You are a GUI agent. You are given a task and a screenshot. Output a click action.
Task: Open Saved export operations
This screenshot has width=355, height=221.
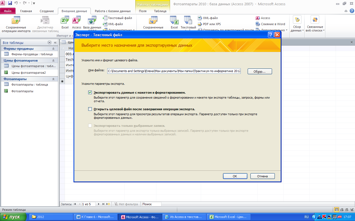[153, 23]
